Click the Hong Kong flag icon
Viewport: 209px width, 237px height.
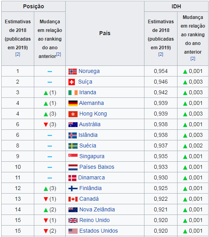point(73,114)
